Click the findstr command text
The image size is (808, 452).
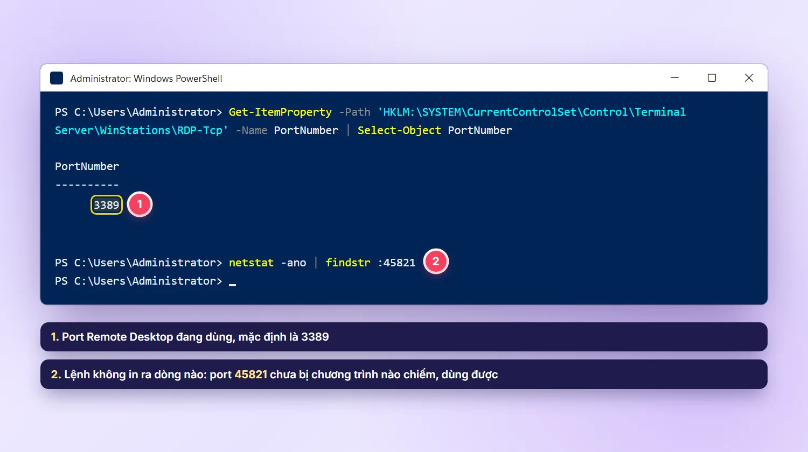[348, 263]
